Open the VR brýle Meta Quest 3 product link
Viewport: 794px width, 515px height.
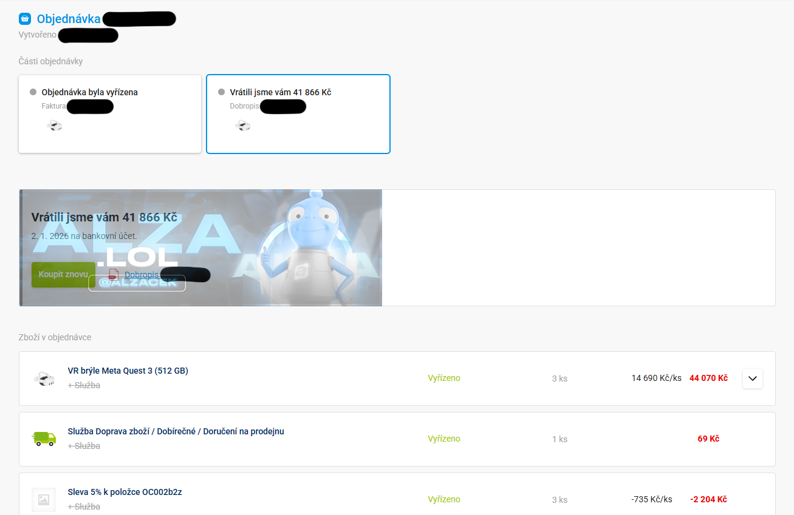[x=128, y=371]
